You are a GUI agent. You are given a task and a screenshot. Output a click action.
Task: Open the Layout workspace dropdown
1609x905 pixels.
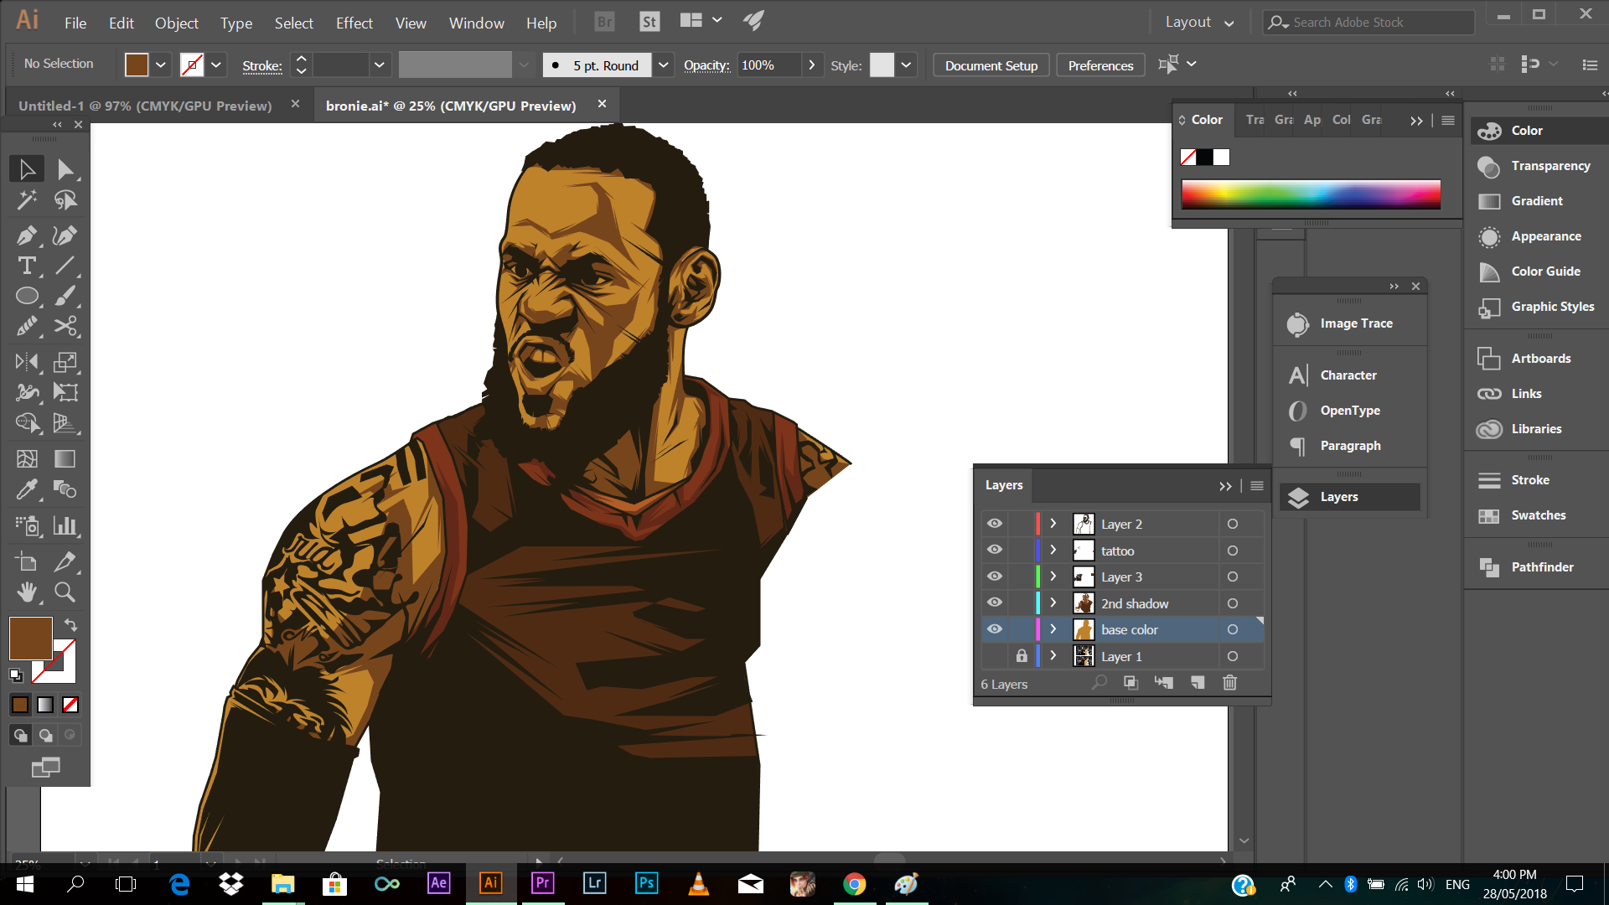click(x=1199, y=23)
